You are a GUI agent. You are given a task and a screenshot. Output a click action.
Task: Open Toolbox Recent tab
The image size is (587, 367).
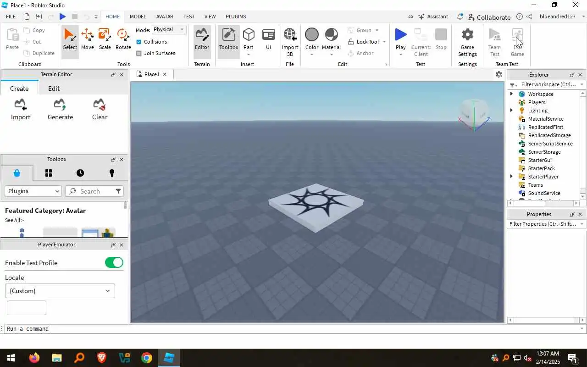tap(80, 173)
